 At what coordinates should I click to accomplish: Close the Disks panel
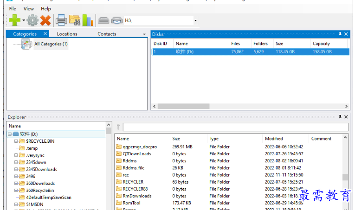[346, 34]
